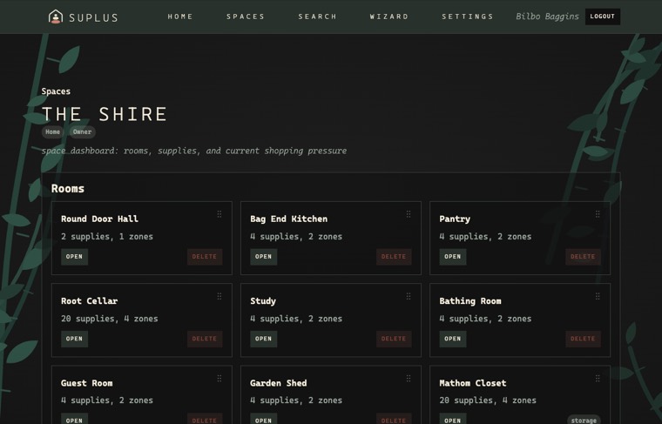The image size is (662, 424).
Task: Click the Study card title
Action: pyautogui.click(x=262, y=301)
